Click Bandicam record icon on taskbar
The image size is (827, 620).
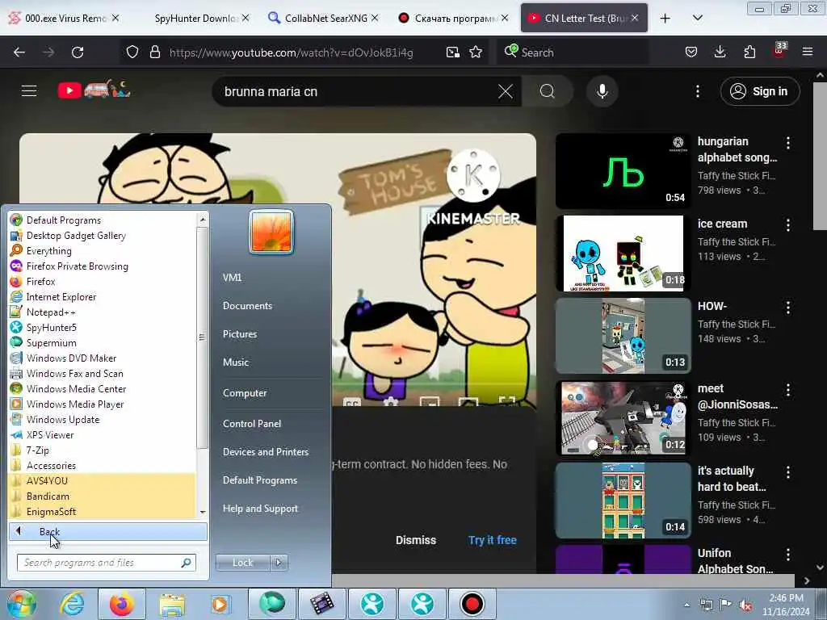tap(472, 604)
